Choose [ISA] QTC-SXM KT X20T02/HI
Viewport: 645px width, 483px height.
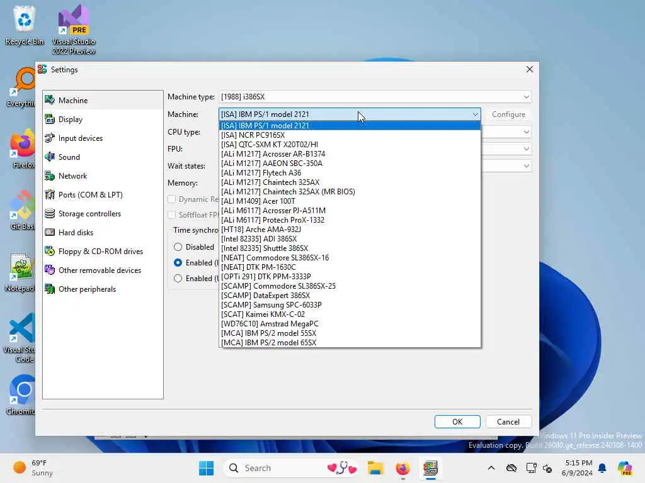(350, 145)
